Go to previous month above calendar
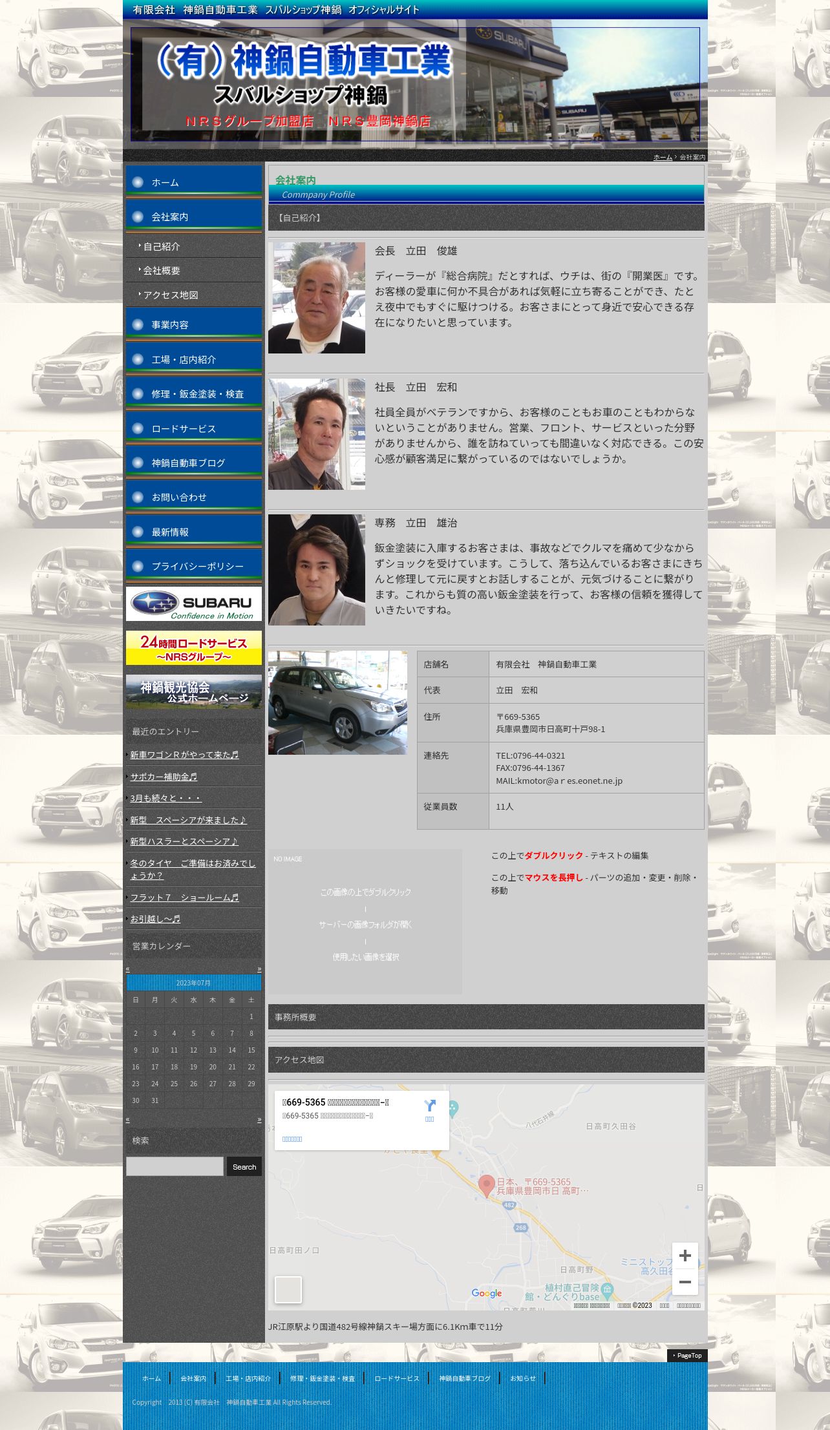Image resolution: width=830 pixels, height=1430 pixels. coord(128,969)
